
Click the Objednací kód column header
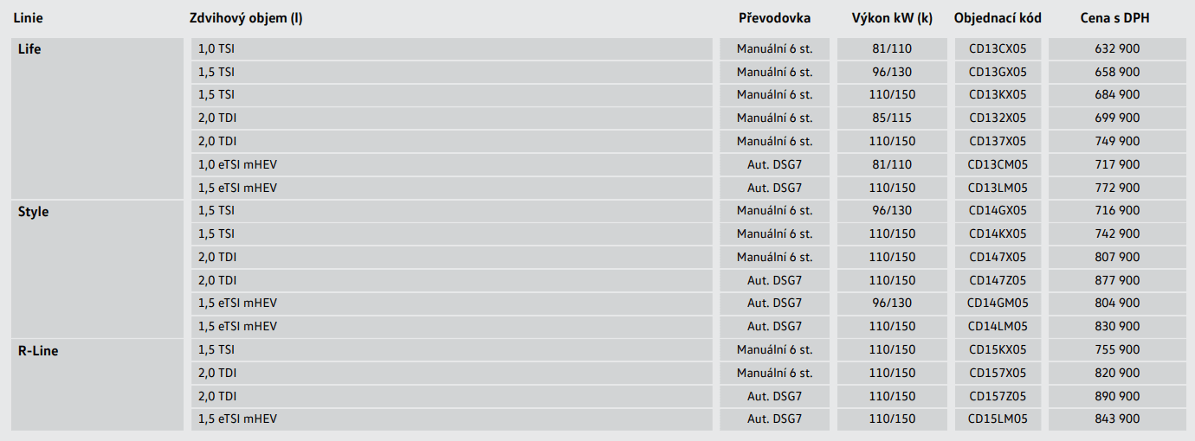(x=998, y=17)
